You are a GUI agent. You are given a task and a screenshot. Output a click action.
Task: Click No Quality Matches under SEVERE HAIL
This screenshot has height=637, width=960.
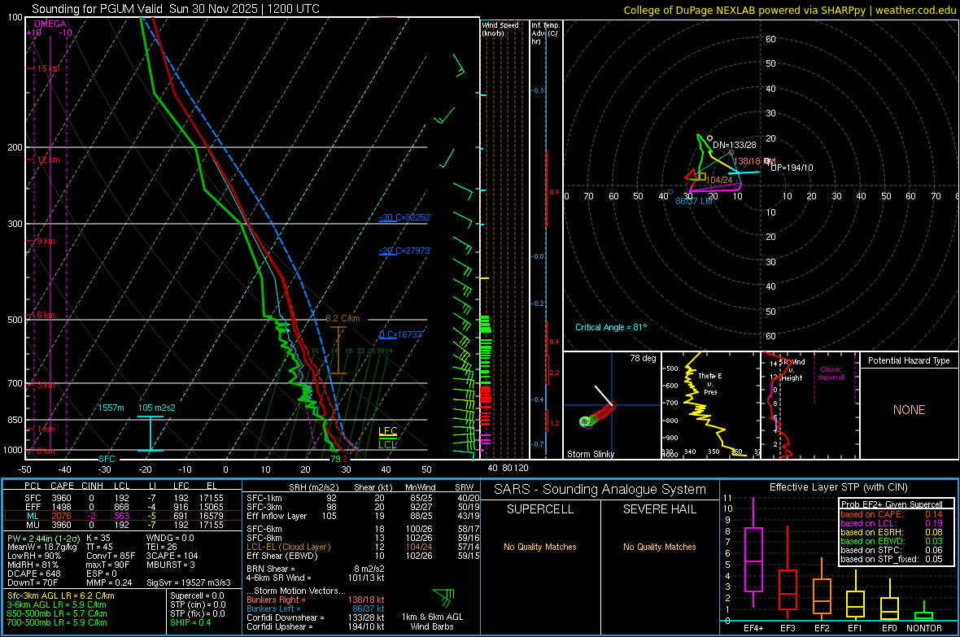(x=659, y=547)
